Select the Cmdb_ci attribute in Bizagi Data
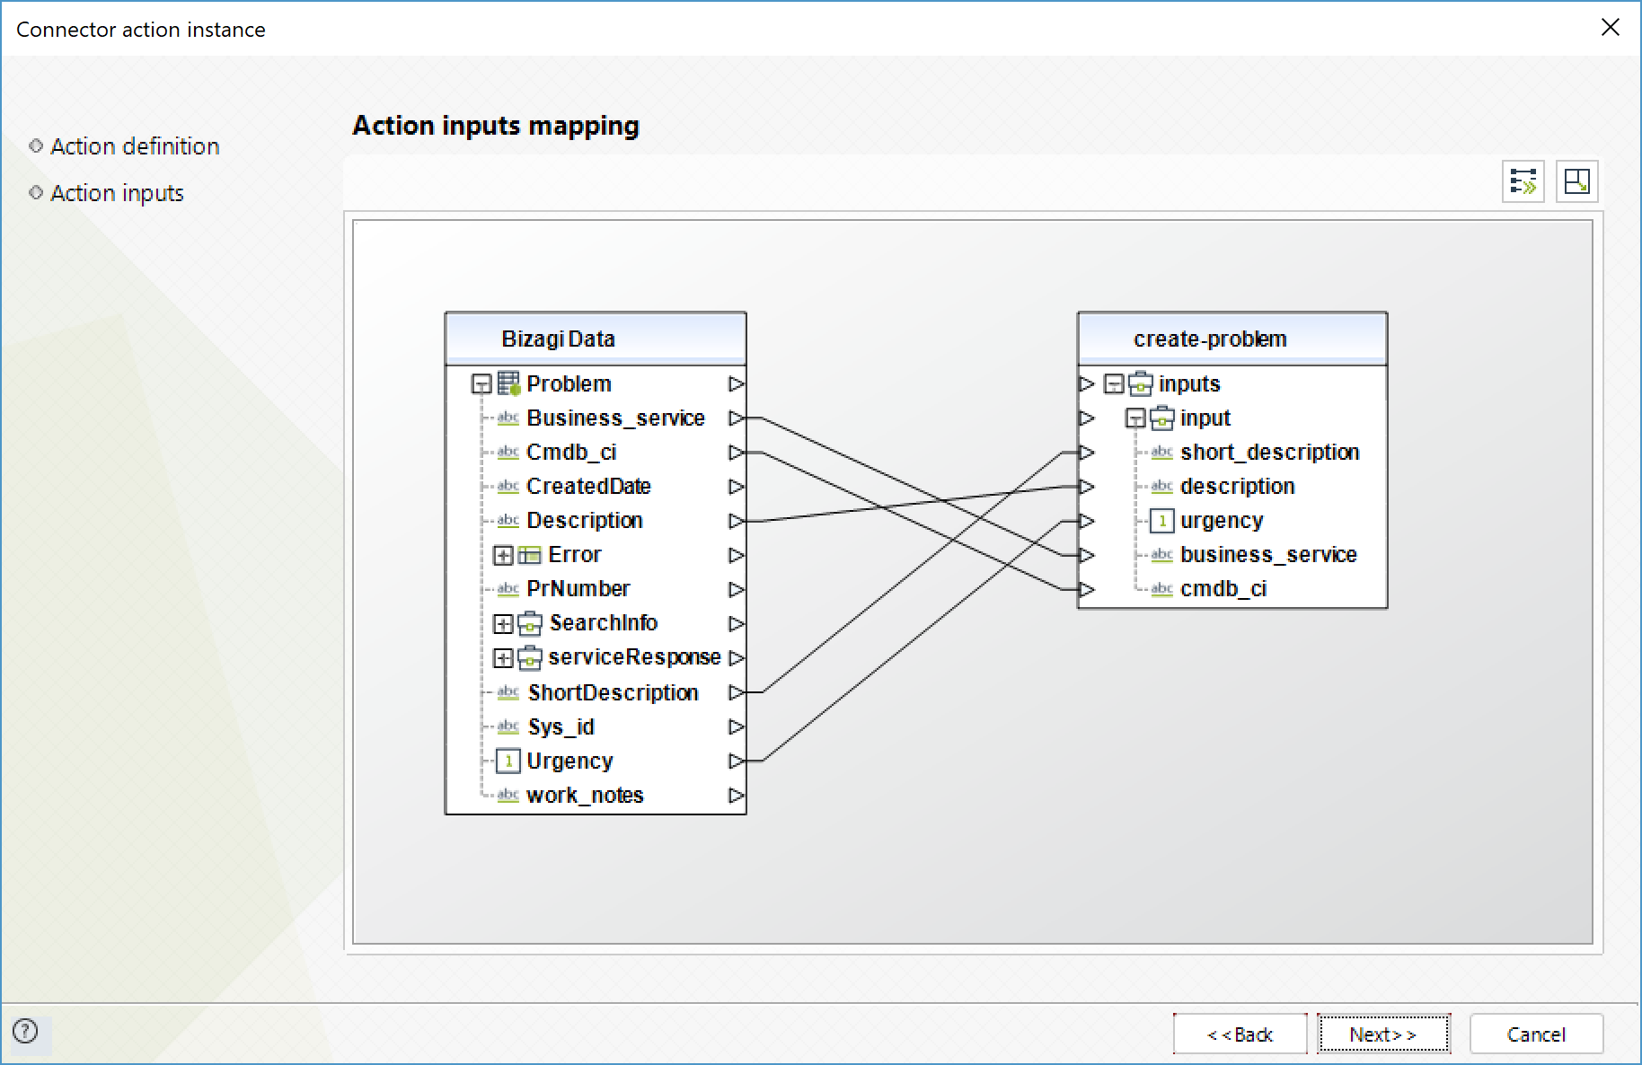Screen dimensions: 1642x1065 pyautogui.click(x=571, y=453)
